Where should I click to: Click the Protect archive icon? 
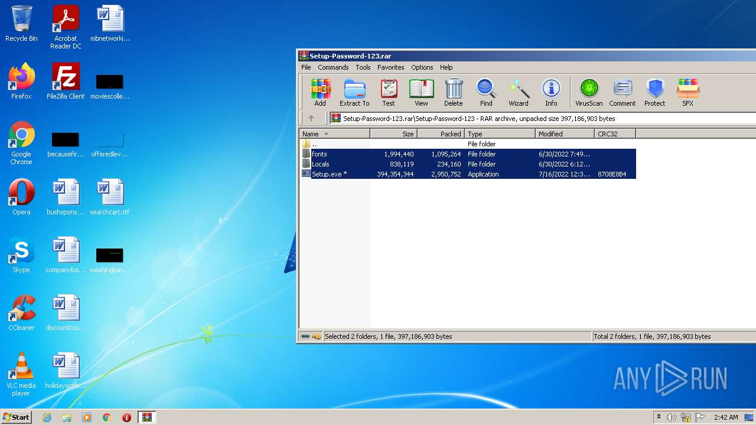tap(654, 93)
